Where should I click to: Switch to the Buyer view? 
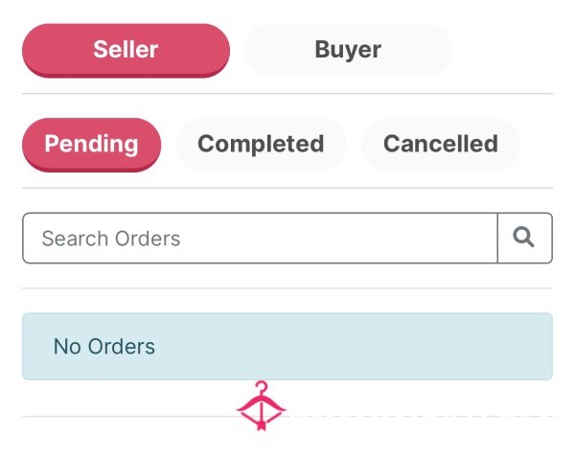click(348, 50)
